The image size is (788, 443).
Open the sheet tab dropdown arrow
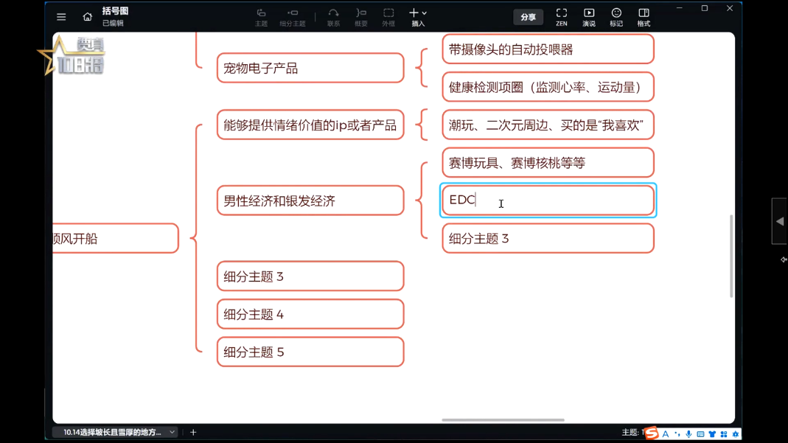click(172, 433)
